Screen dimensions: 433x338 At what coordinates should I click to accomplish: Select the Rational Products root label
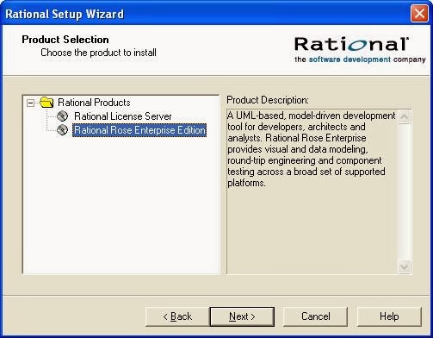94,103
